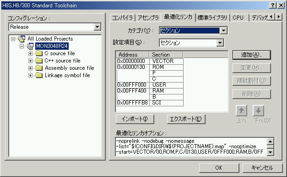Shift the tab strip left with its arrow
Screen dimensions: 287x177
[x=271, y=17]
